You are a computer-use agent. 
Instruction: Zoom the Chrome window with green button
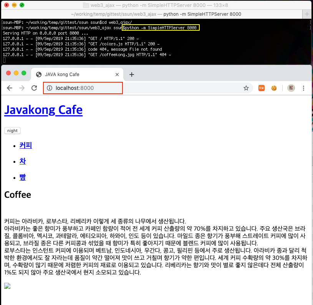coord(24,73)
